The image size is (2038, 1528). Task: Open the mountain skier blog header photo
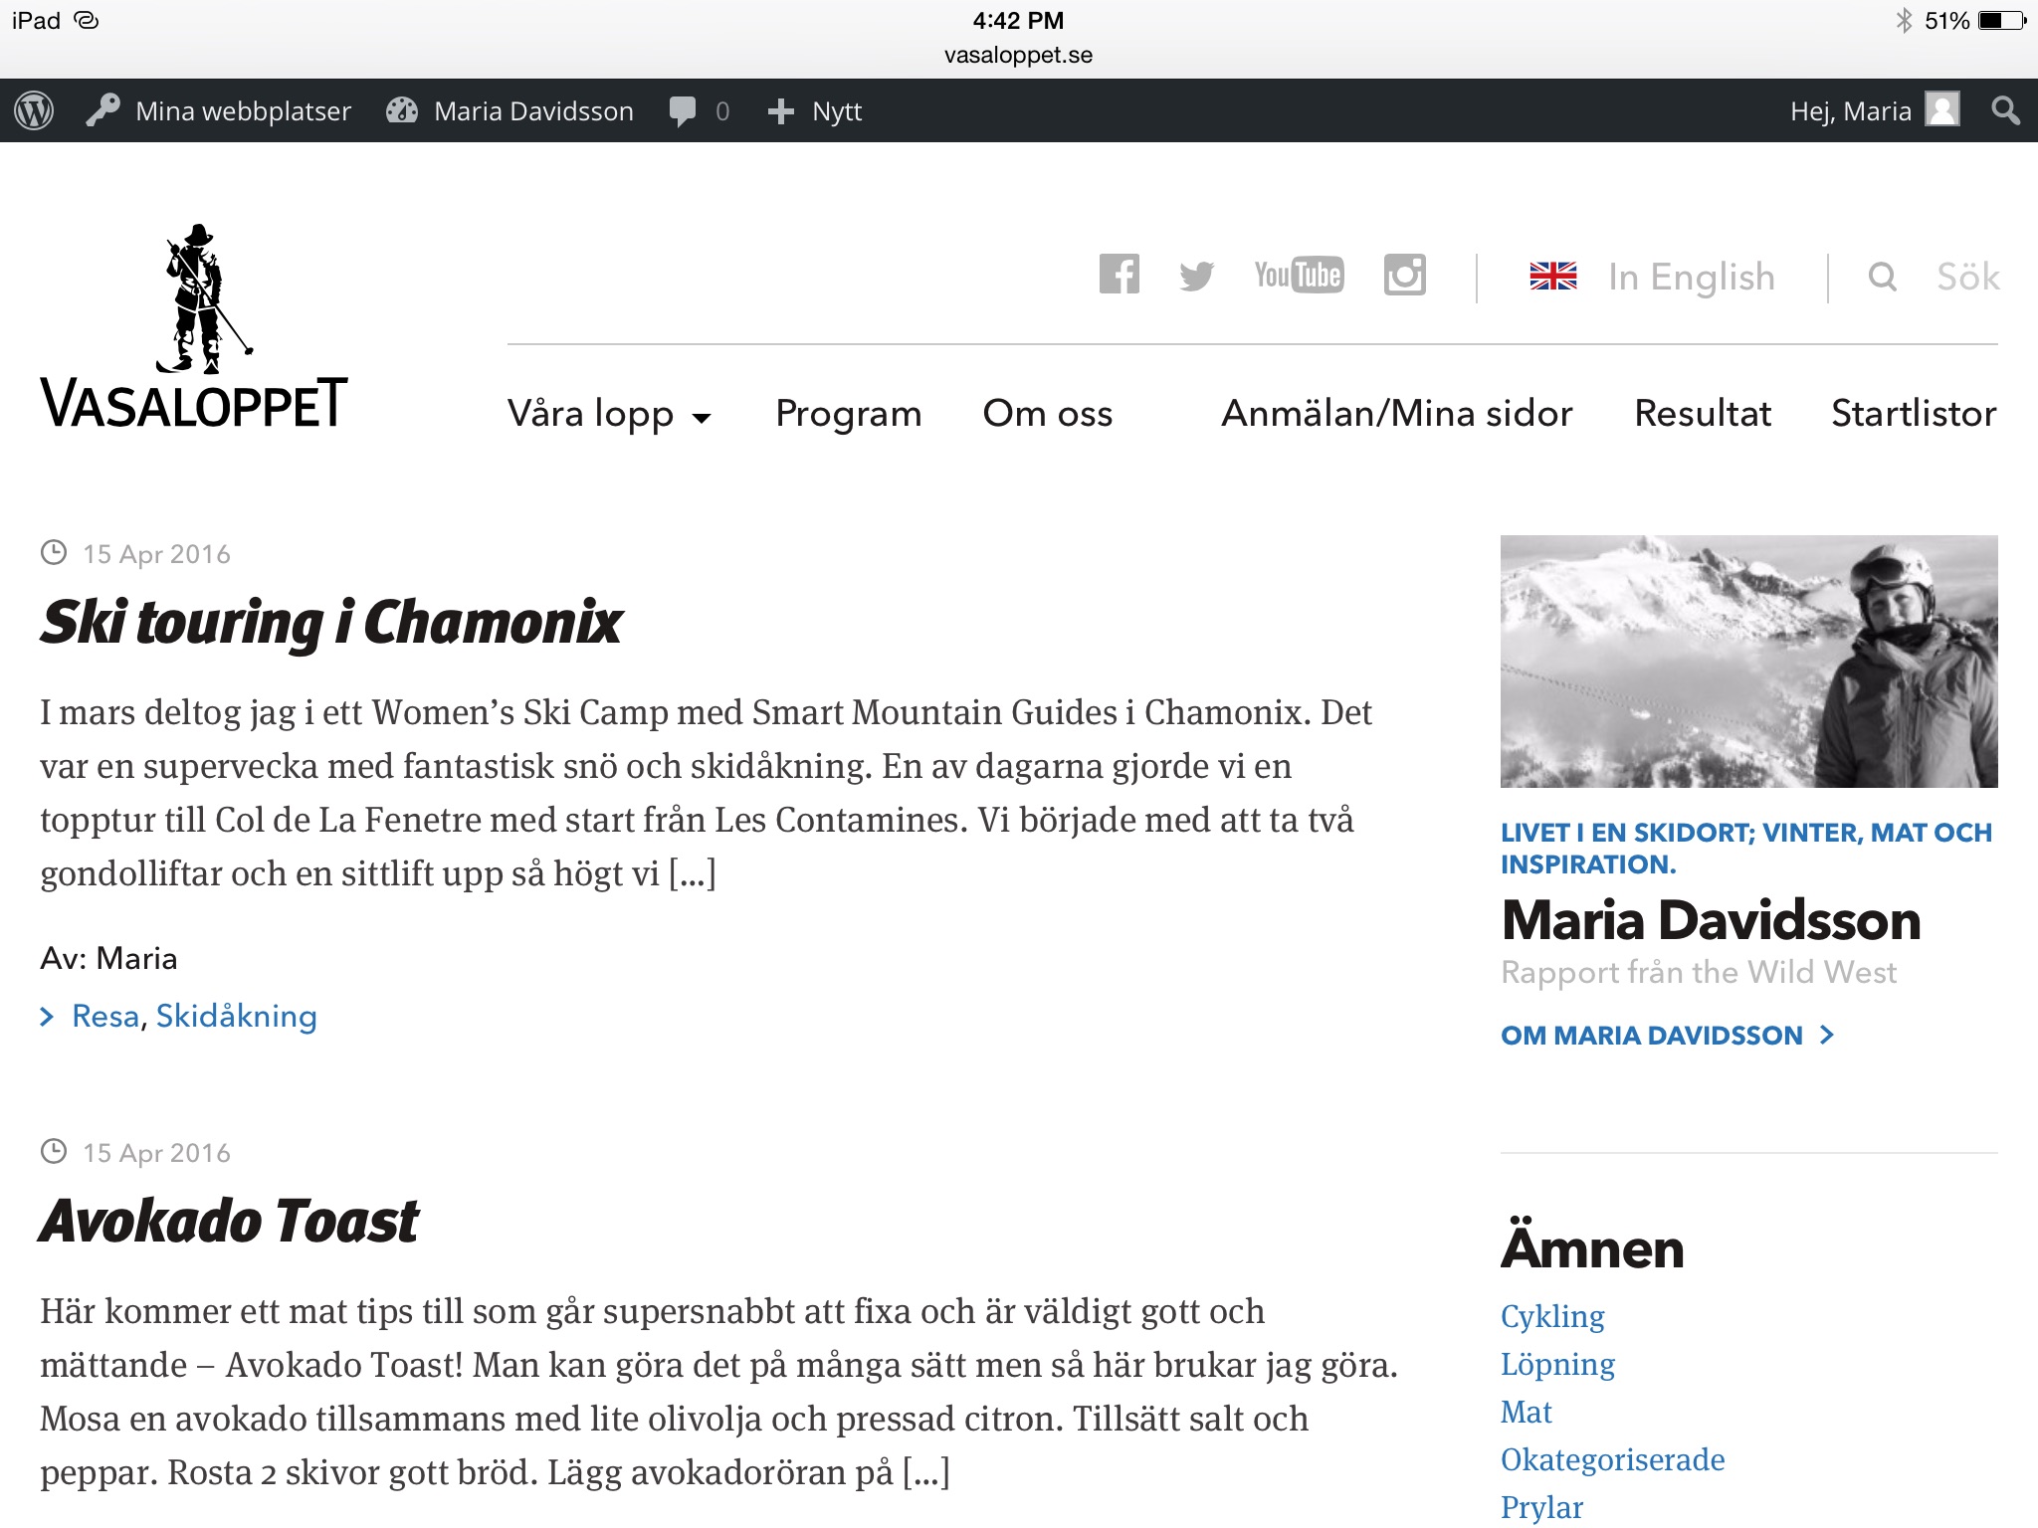click(x=1748, y=662)
